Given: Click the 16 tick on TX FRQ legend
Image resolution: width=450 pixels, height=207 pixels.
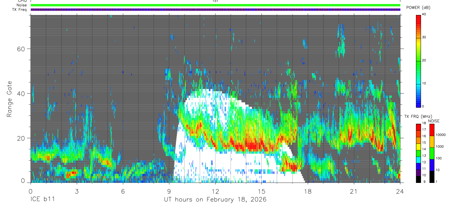Looking at the screenshot, I should 424,136.
